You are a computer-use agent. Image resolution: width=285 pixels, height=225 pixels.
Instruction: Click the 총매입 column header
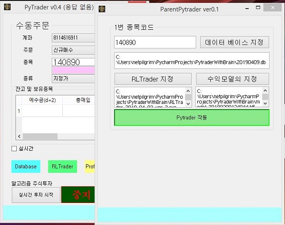(79, 100)
